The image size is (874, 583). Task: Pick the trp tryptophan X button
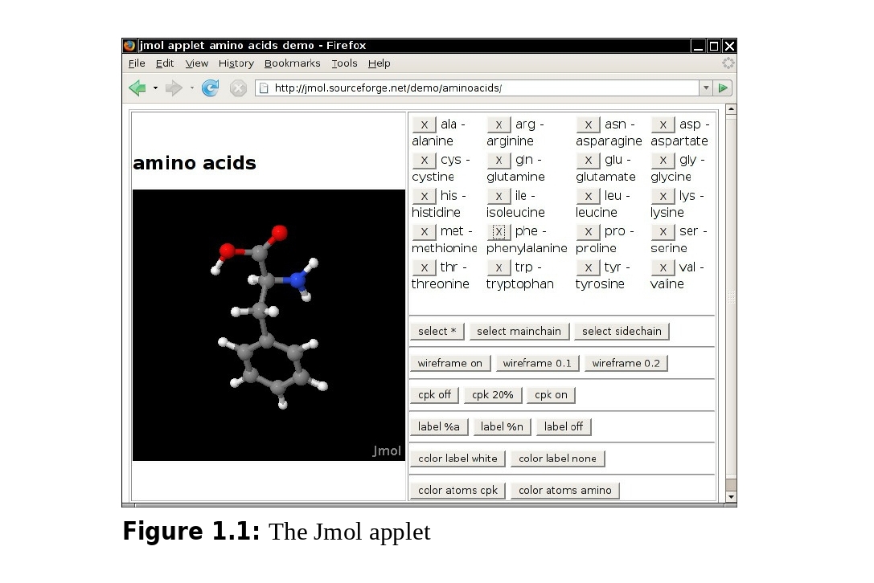point(499,267)
